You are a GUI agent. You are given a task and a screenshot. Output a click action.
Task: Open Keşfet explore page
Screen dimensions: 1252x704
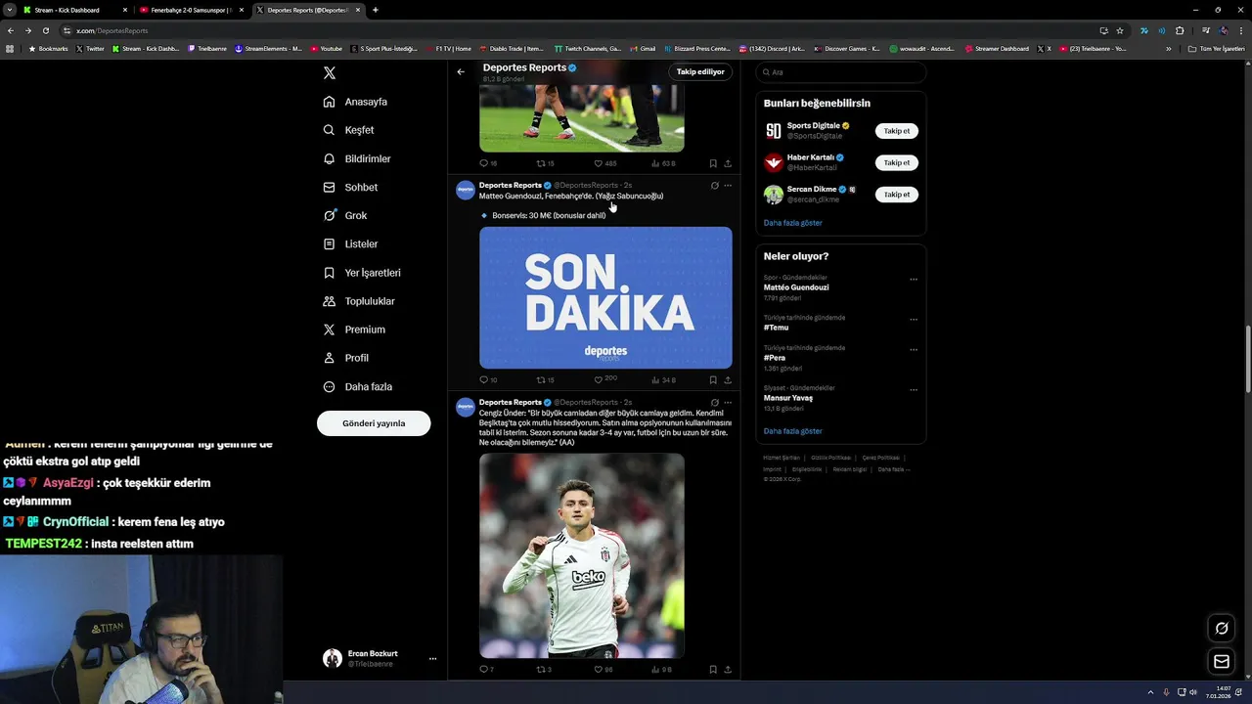(349, 130)
